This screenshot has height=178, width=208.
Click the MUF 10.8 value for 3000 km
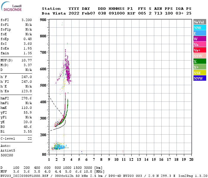coord(88,172)
